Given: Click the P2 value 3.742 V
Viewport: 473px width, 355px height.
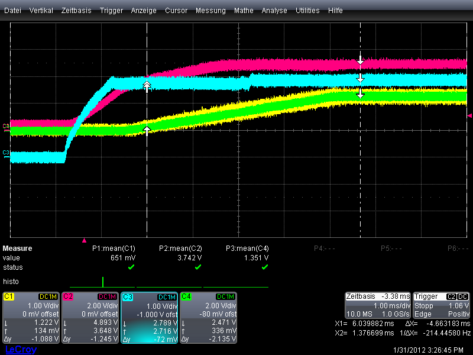Looking at the screenshot, I should click(190, 258).
